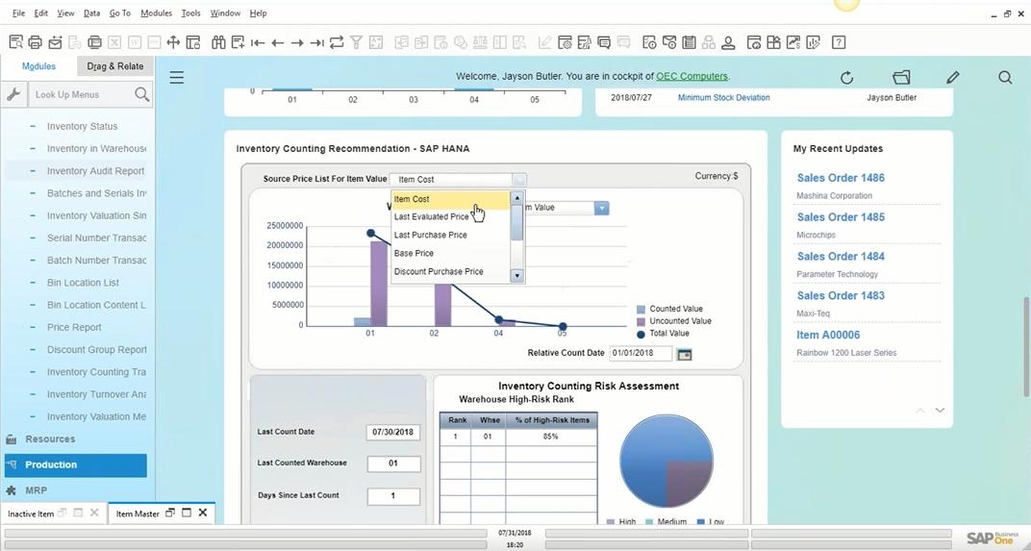Go to the first data record
The width and height of the screenshot is (1031, 551).
click(258, 42)
